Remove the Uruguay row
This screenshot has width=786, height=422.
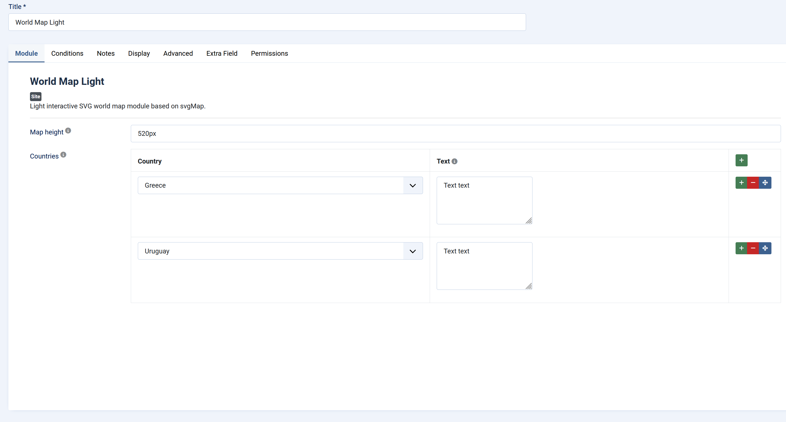click(x=753, y=248)
